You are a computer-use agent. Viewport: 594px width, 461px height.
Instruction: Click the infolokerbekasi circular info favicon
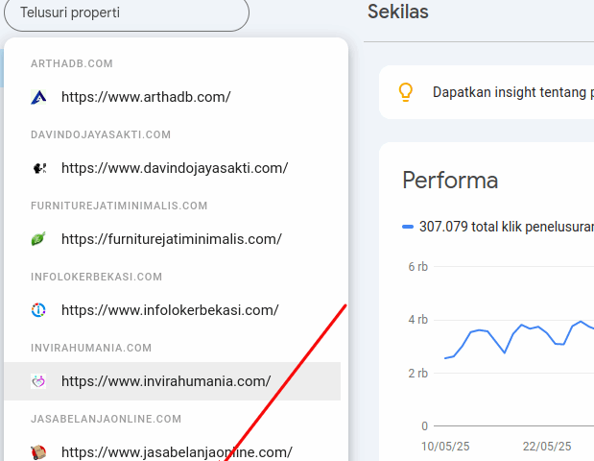click(38, 310)
